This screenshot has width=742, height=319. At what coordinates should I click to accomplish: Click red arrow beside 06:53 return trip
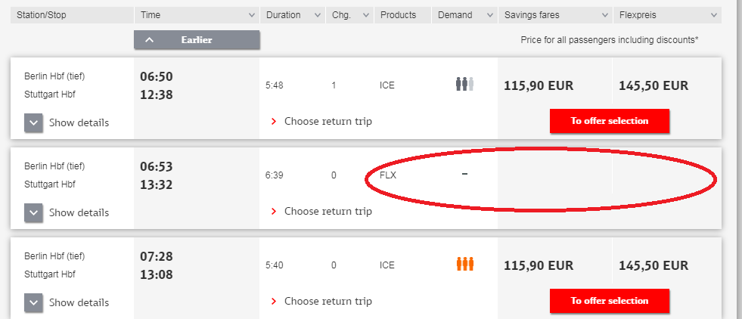[x=274, y=211]
